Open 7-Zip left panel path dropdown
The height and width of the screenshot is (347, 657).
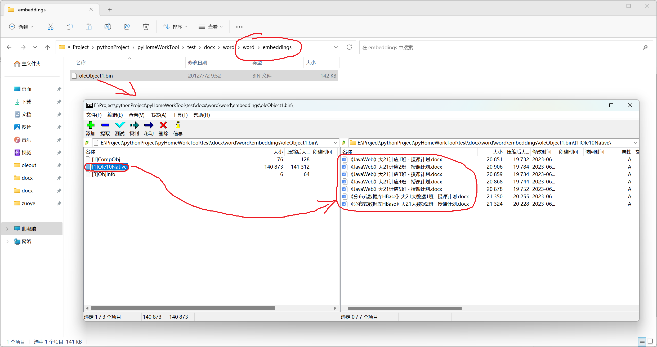pyautogui.click(x=336, y=143)
